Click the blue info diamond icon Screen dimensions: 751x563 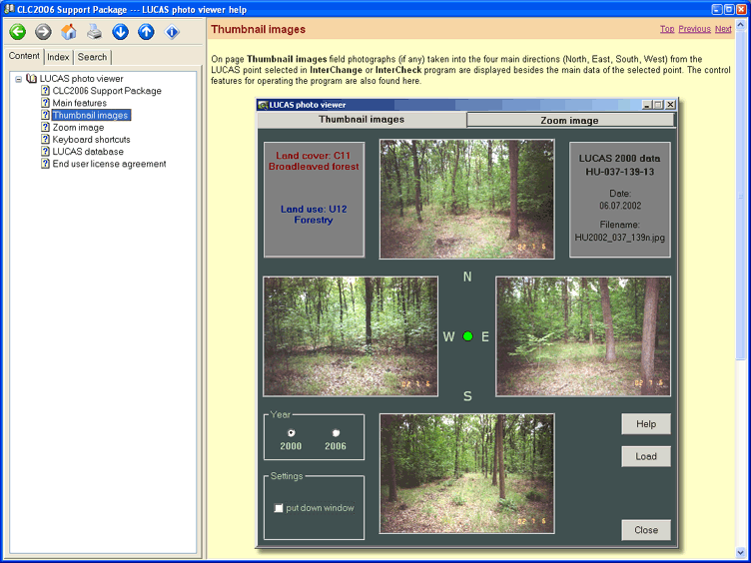(173, 32)
